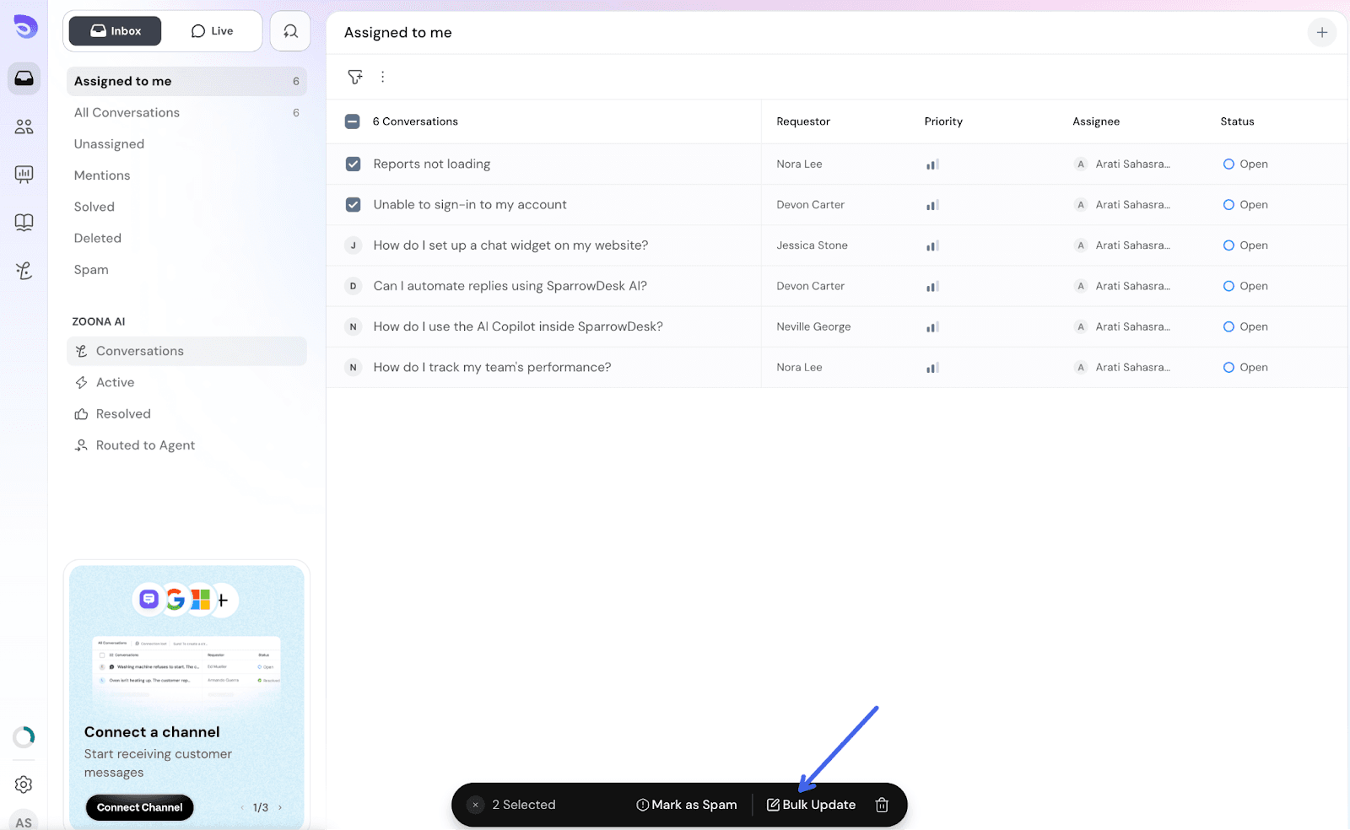The image size is (1350, 830).
Task: Click the Priority column header
Action: (943, 121)
